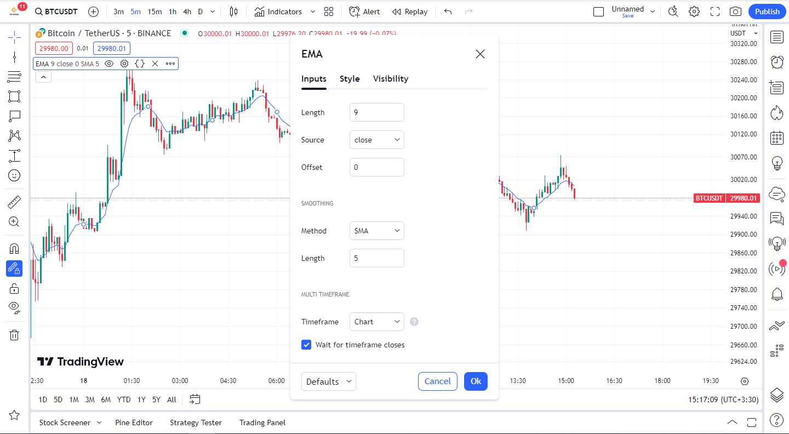Enter fullscreen mode
Viewport: 789px width, 434px height.
[x=715, y=12]
